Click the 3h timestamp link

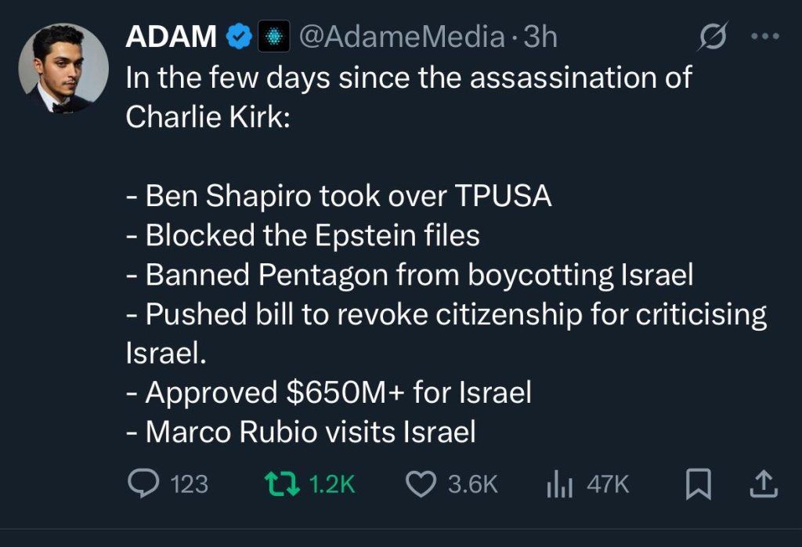point(539,36)
